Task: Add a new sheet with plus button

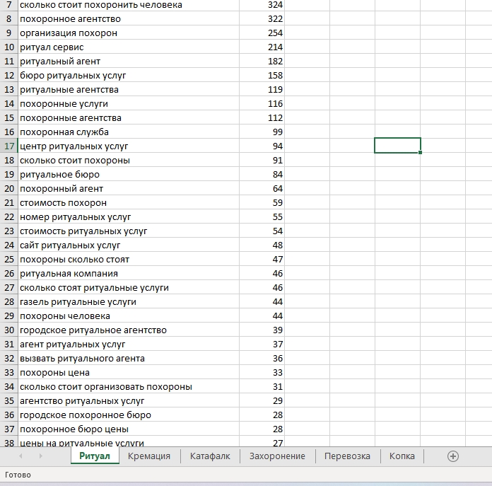Action: pos(453,456)
